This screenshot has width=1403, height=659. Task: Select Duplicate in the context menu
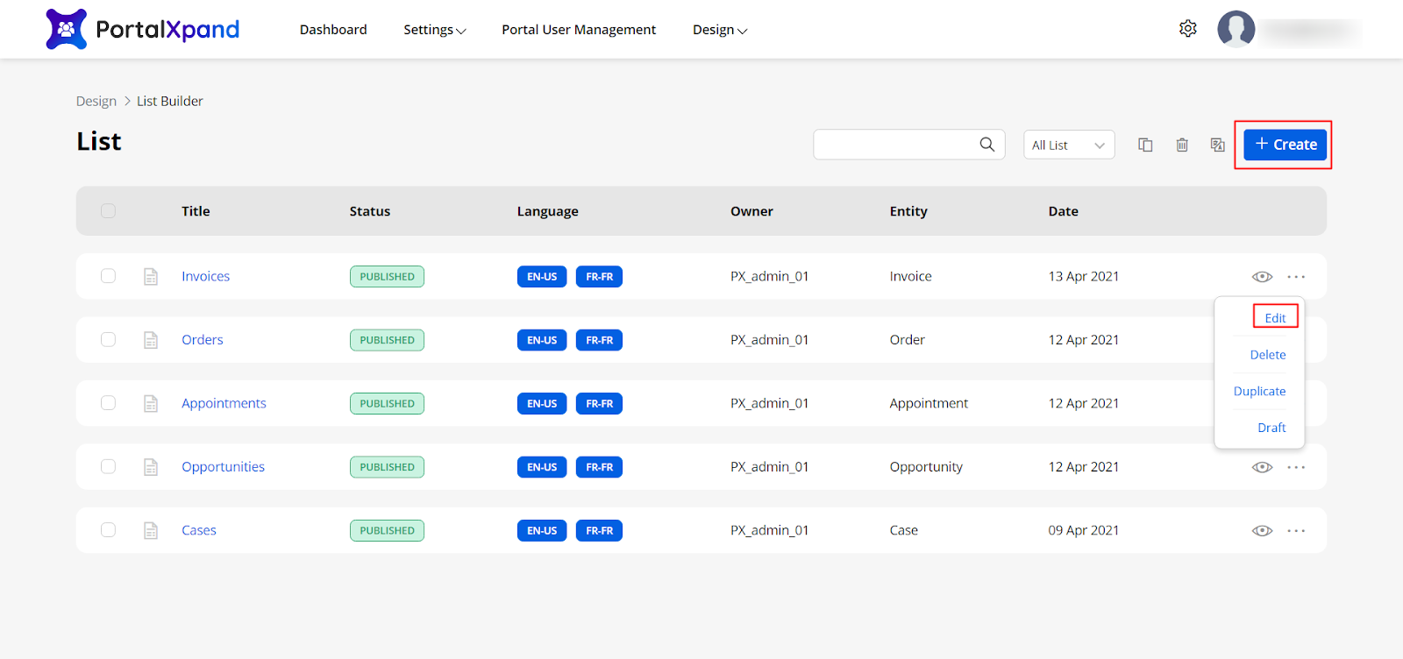coord(1259,392)
